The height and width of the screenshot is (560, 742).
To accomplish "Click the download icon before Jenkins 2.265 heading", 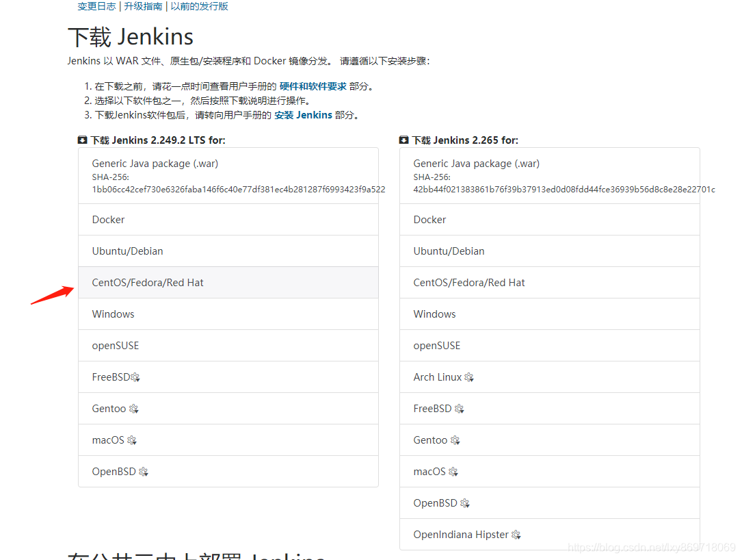I will click(x=403, y=140).
